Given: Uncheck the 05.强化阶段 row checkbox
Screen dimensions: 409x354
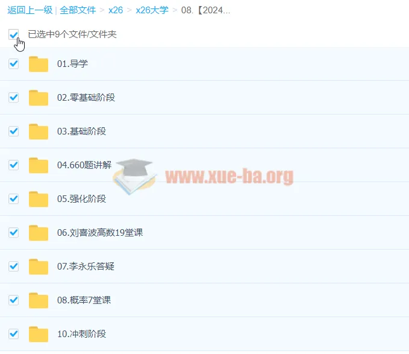Looking at the screenshot, I should [14, 198].
